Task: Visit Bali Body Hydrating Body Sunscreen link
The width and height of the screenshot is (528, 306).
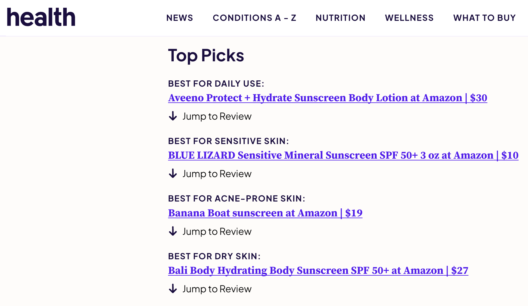Action: [x=318, y=271]
